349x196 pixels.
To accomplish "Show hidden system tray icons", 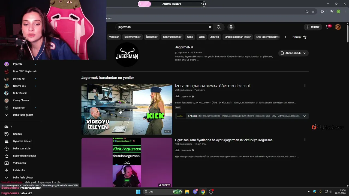I will [x=309, y=192].
